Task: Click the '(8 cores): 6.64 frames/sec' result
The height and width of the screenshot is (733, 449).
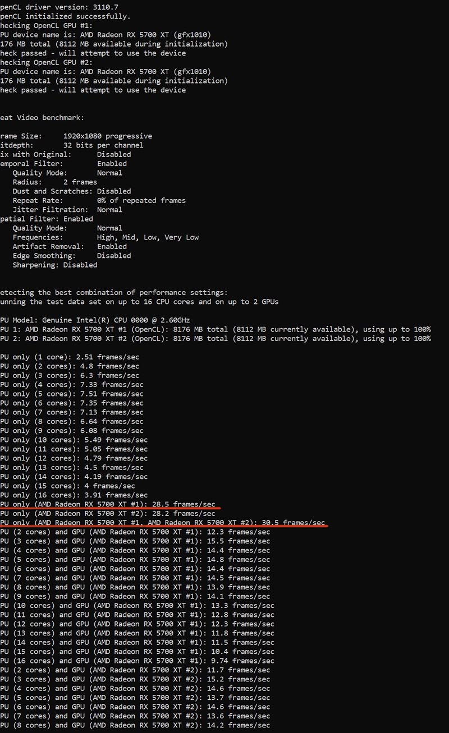Action: point(72,421)
